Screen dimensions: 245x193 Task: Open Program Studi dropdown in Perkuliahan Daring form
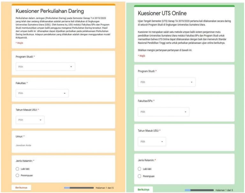tap(45, 67)
